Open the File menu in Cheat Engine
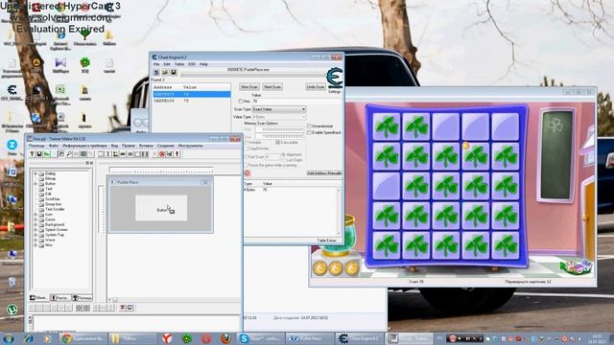The width and height of the screenshot is (614, 345). (x=156, y=64)
